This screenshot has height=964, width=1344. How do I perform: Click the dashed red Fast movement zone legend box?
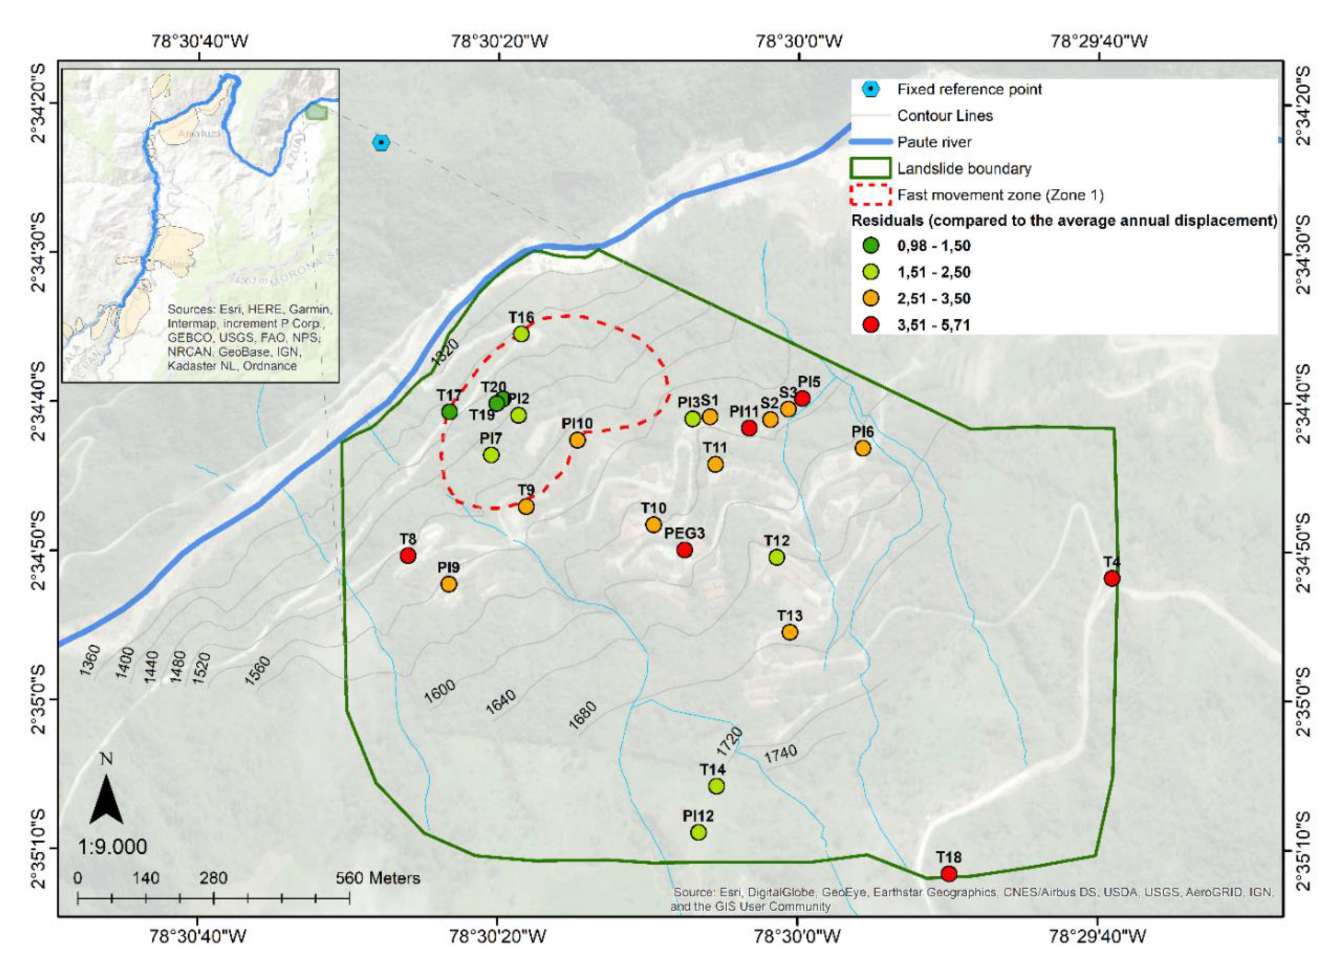click(x=871, y=195)
